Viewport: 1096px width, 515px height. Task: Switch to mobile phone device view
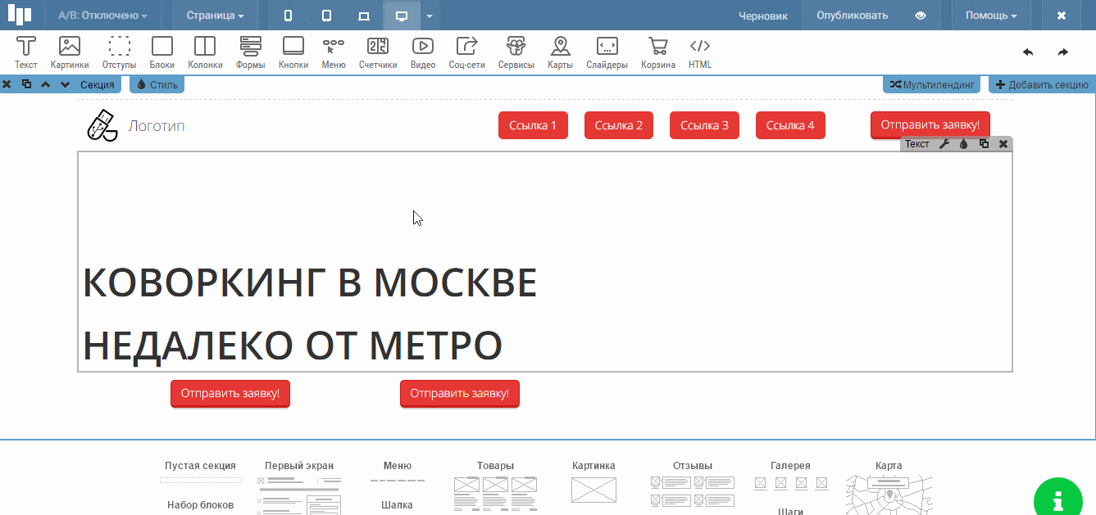[x=288, y=16]
